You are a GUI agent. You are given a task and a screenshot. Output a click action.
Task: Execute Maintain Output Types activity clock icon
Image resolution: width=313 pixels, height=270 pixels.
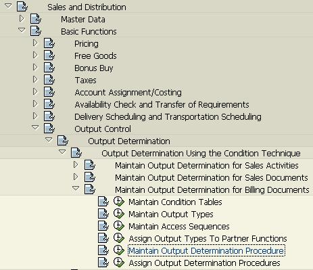118,214
